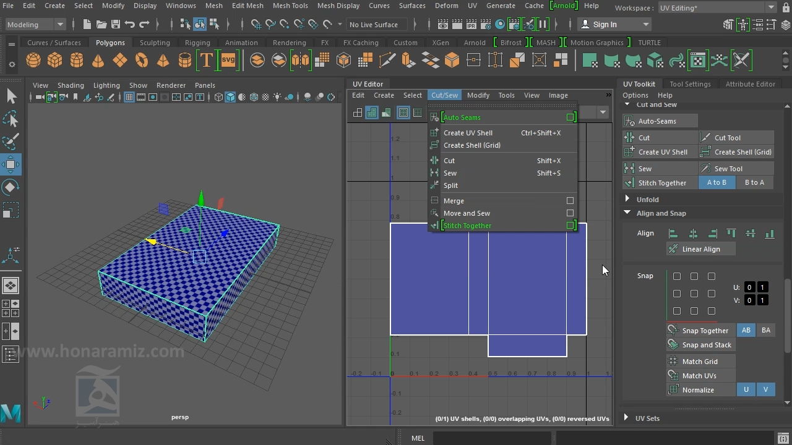Click the Sew Tool button
Viewport: 792px width, 445px height.
(736, 169)
